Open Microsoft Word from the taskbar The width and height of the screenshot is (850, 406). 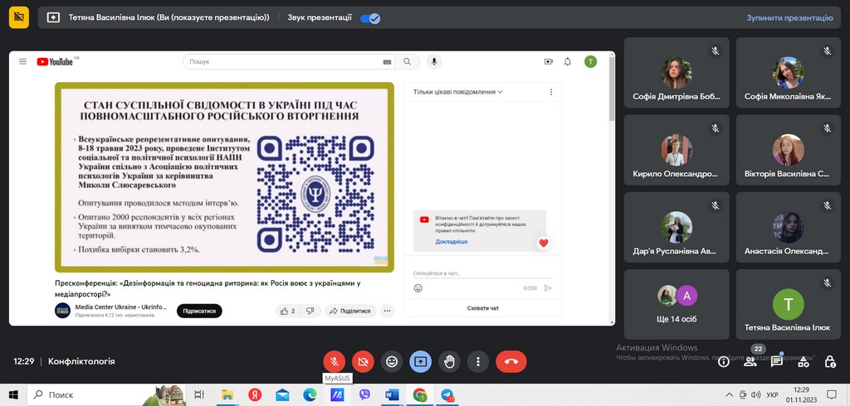coord(392,395)
